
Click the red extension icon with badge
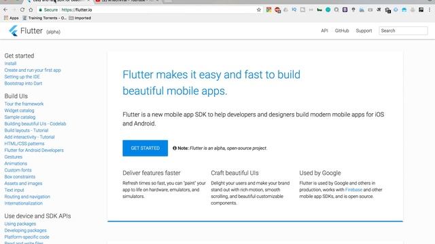pyautogui.click(x=277, y=10)
